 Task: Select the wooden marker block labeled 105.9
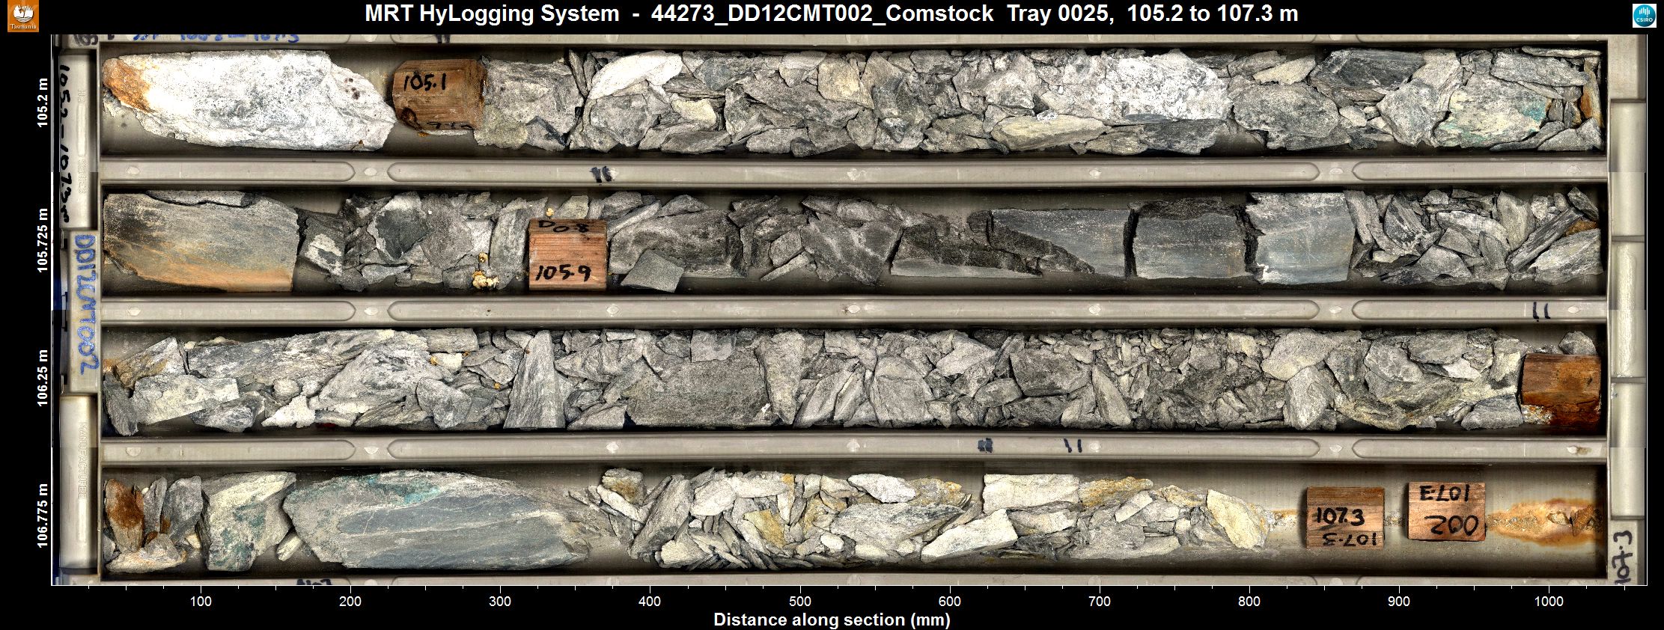[567, 255]
